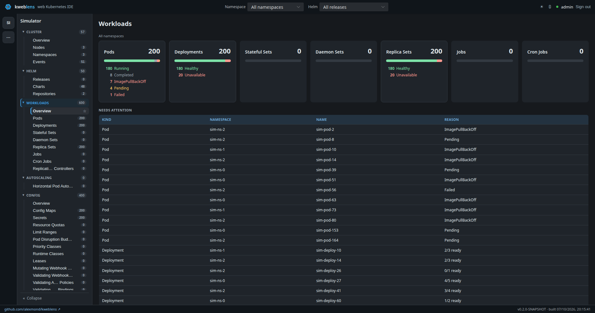Open Horizontal Pod Autoscalers item
Screen dimensions: 595x313
[59, 186]
